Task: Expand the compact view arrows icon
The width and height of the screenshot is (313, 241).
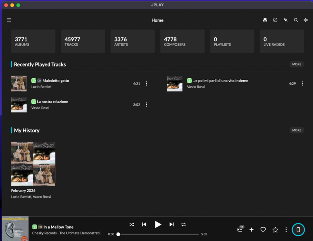Action: [x=306, y=20]
